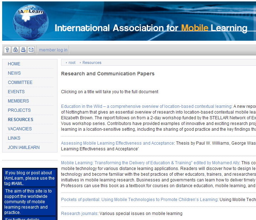Open Pockets of potential paper link
The image size is (256, 220).
tap(139, 200)
